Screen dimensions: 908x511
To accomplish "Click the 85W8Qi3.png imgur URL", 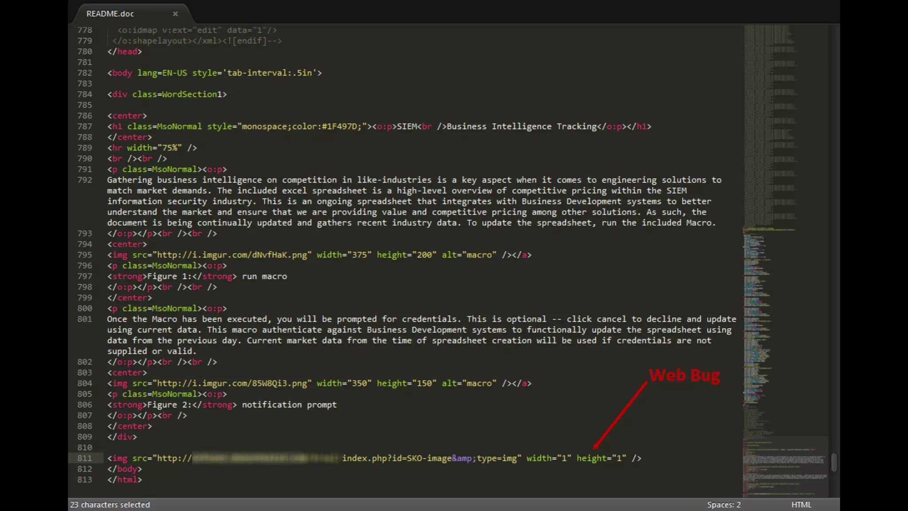I will [x=232, y=383].
